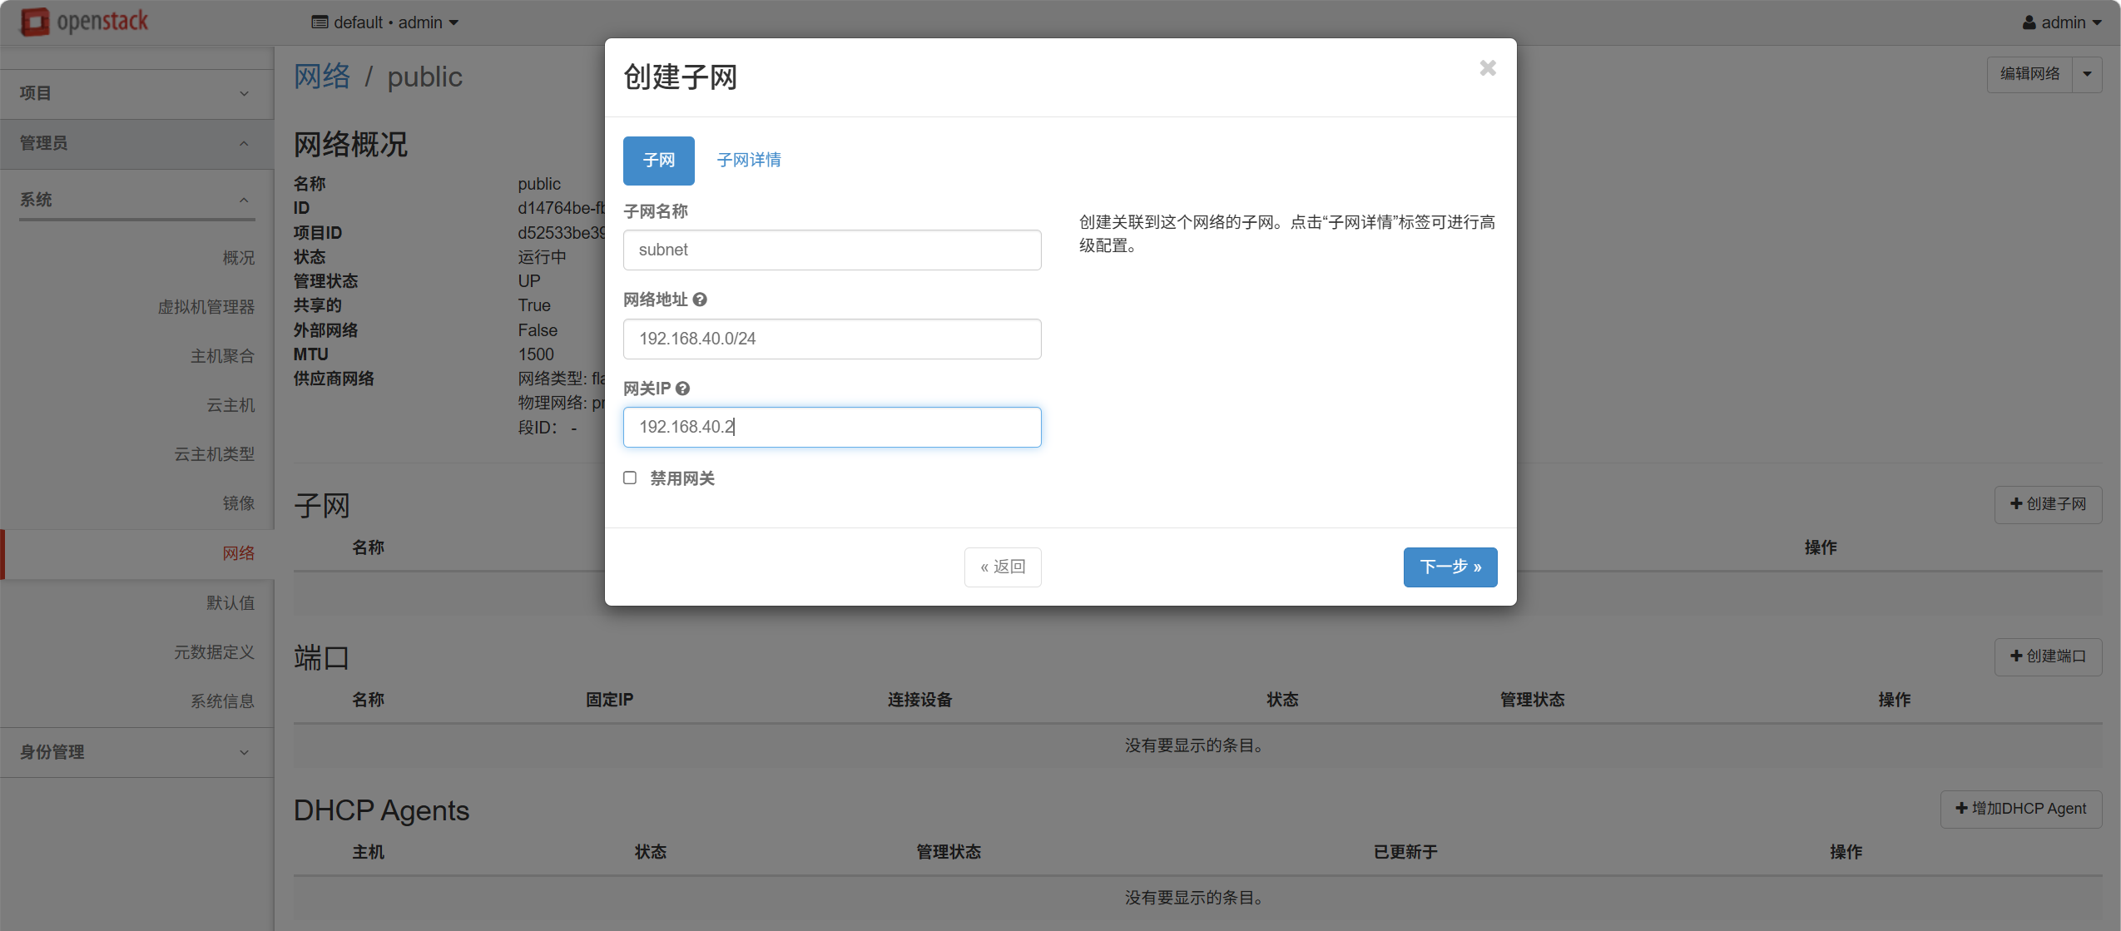Switch to the 子网 tab
This screenshot has height=931, width=2121.
pyautogui.click(x=659, y=161)
